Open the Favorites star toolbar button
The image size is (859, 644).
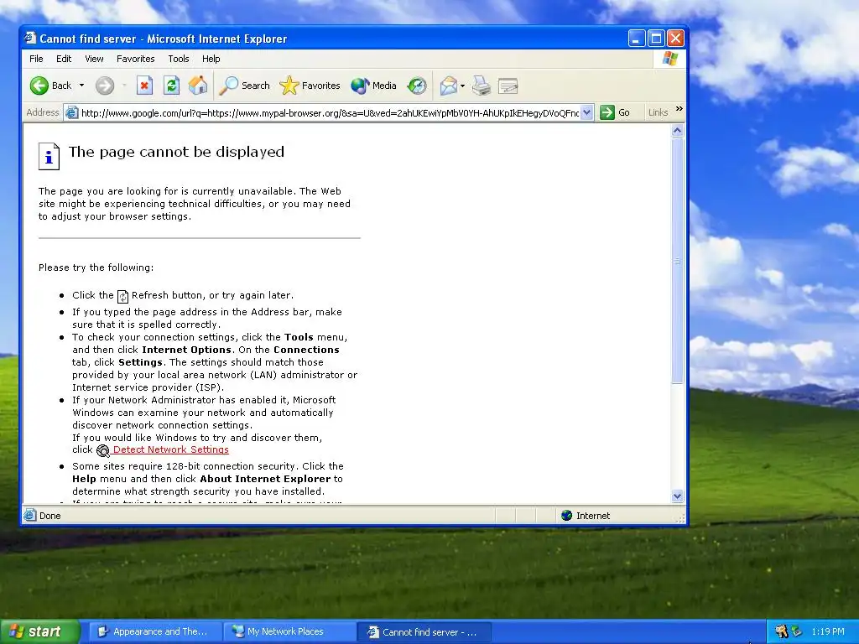click(310, 86)
